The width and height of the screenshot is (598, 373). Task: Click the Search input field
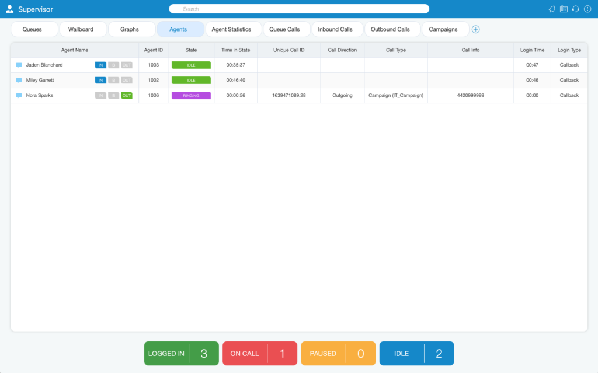pos(299,9)
